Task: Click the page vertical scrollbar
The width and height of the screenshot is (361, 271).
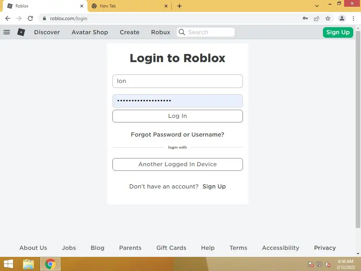Action: [x=358, y=129]
